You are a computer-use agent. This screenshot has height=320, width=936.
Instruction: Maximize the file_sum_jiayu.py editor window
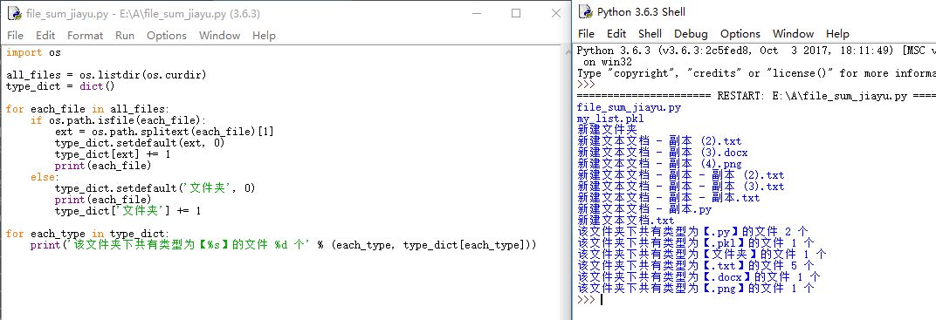click(516, 13)
